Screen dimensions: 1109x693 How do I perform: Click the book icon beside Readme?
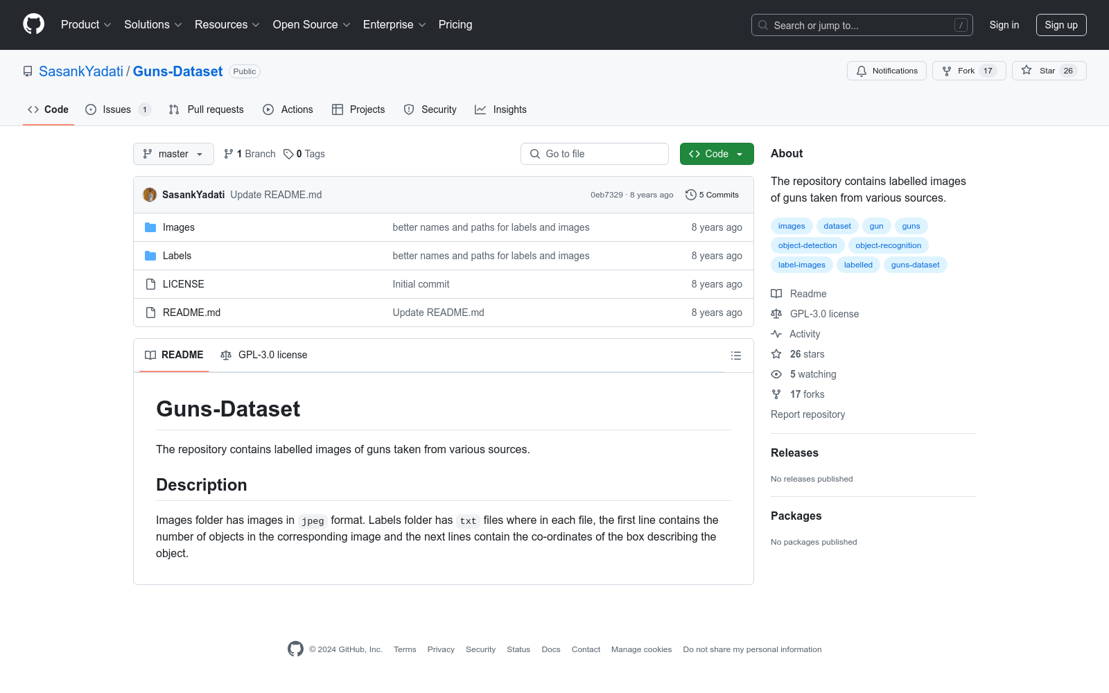pos(776,294)
